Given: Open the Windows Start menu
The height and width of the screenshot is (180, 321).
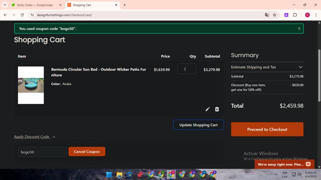Looking at the screenshot, I should point(109,174).
